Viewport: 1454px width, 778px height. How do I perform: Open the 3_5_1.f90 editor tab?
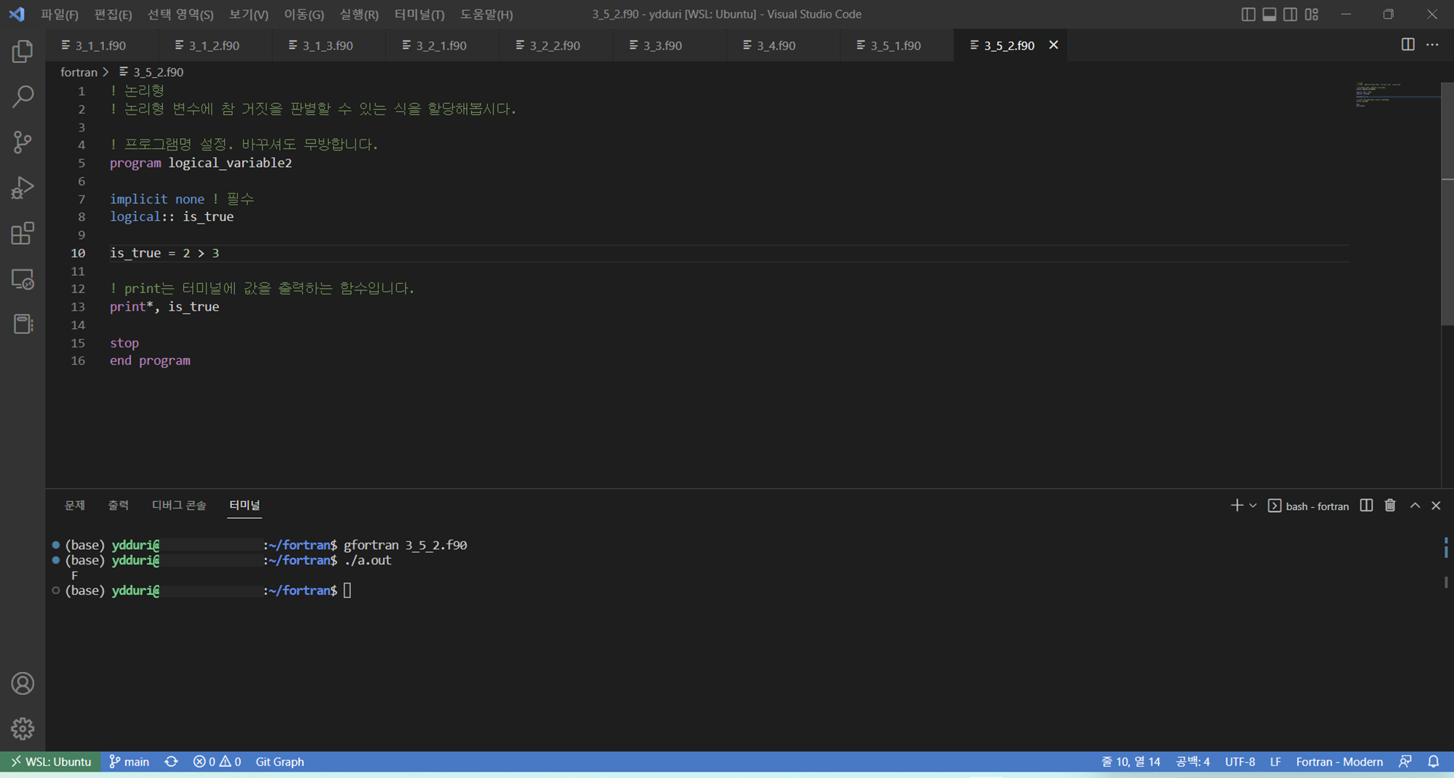pyautogui.click(x=896, y=45)
